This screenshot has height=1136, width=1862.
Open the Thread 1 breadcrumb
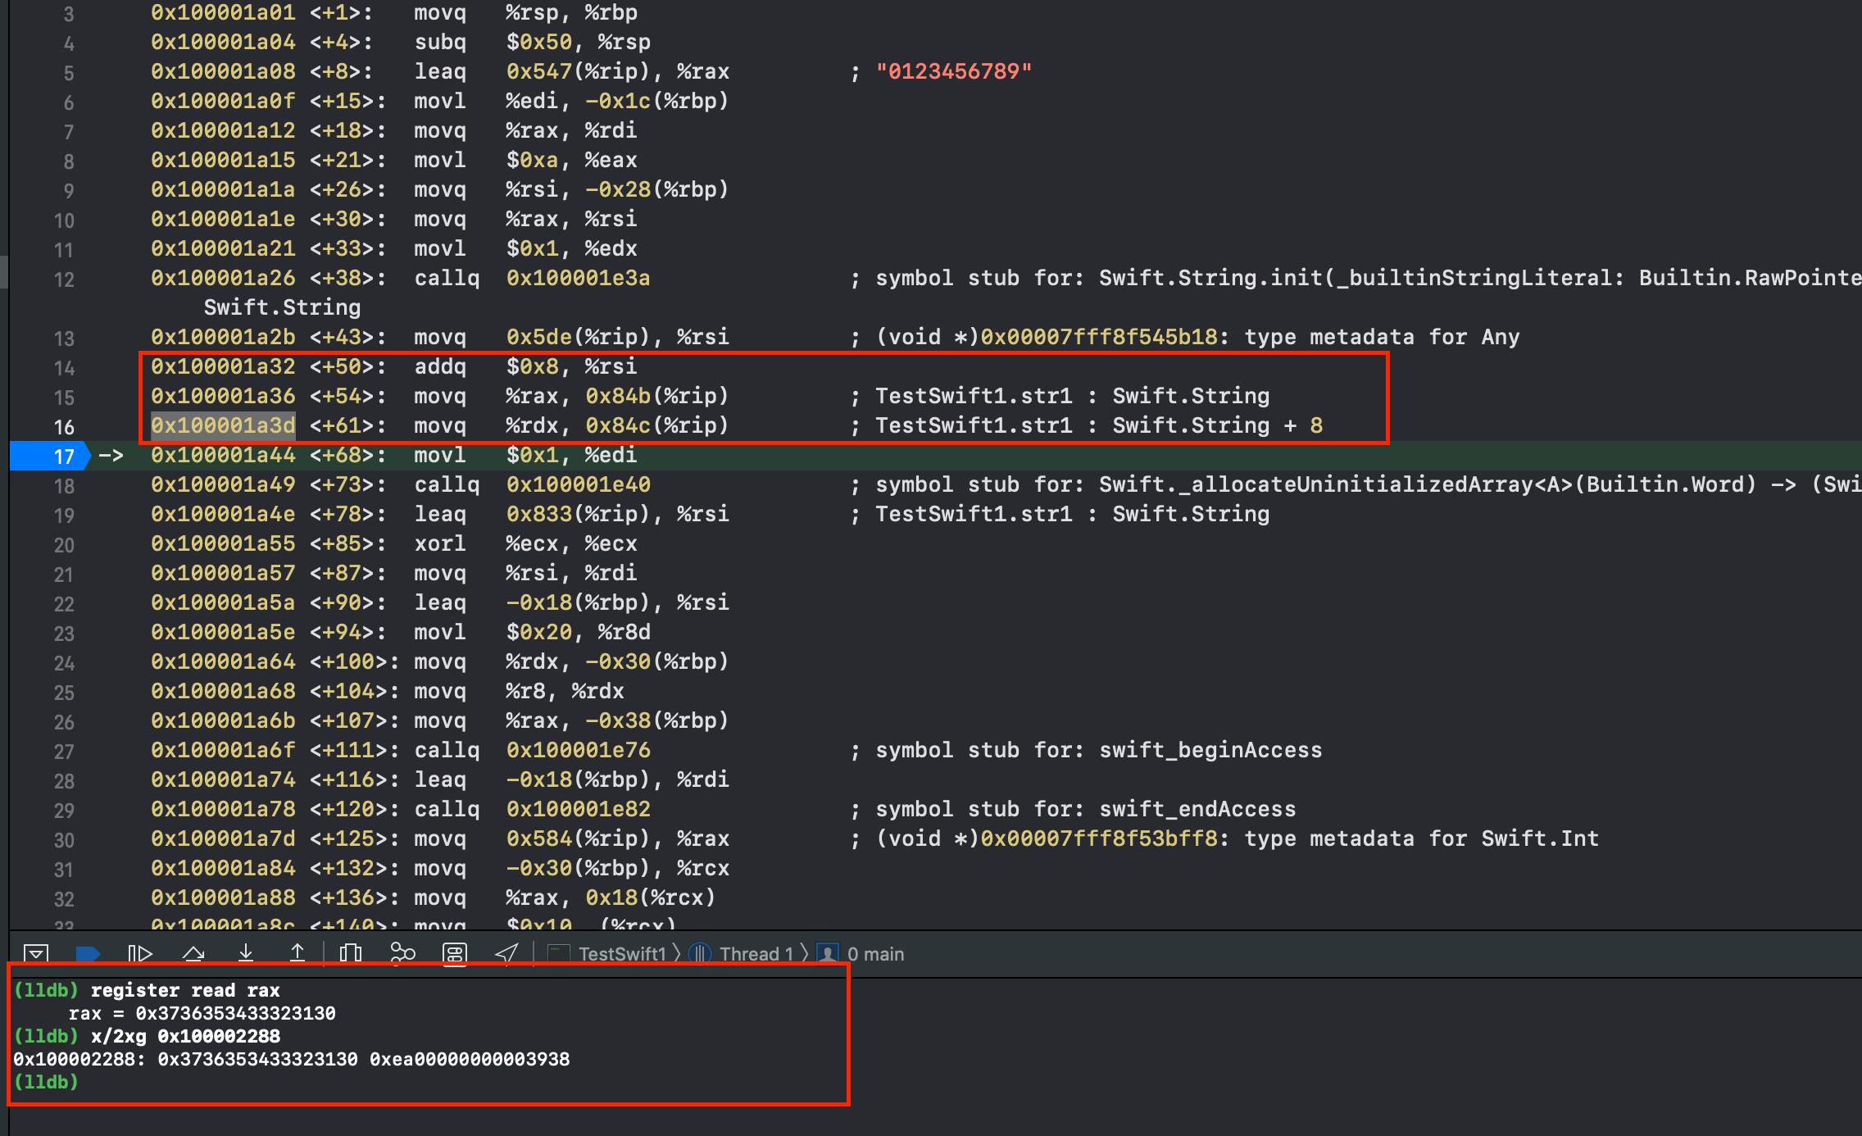point(743,954)
